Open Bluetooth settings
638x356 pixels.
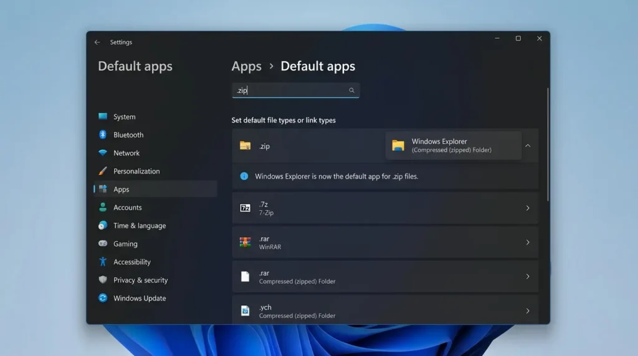coord(155,134)
